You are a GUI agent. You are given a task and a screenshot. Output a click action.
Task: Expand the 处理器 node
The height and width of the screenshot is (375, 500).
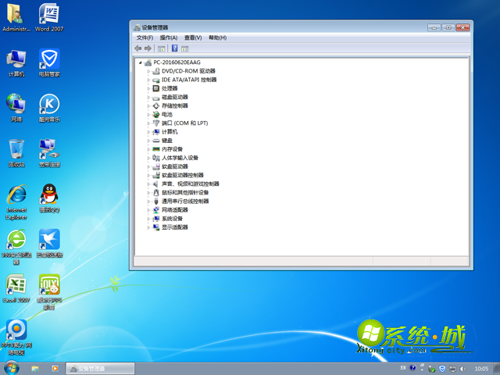pyautogui.click(x=148, y=88)
